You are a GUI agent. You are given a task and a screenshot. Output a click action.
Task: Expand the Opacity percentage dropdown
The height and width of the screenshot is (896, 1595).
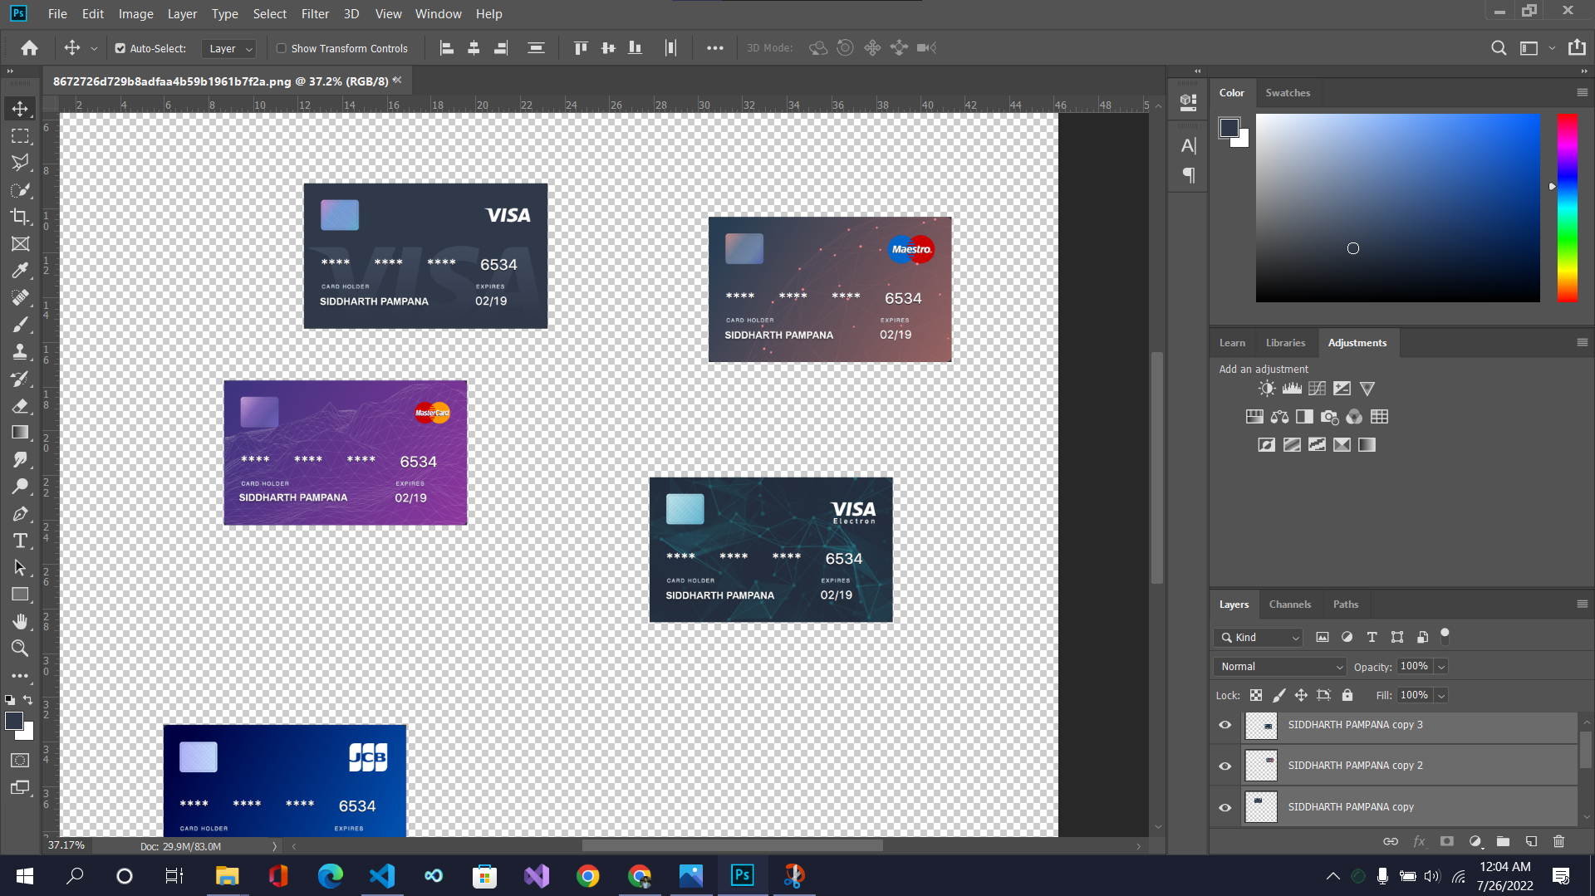(1440, 666)
